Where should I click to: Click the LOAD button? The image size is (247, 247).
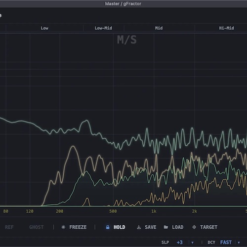point(178,227)
